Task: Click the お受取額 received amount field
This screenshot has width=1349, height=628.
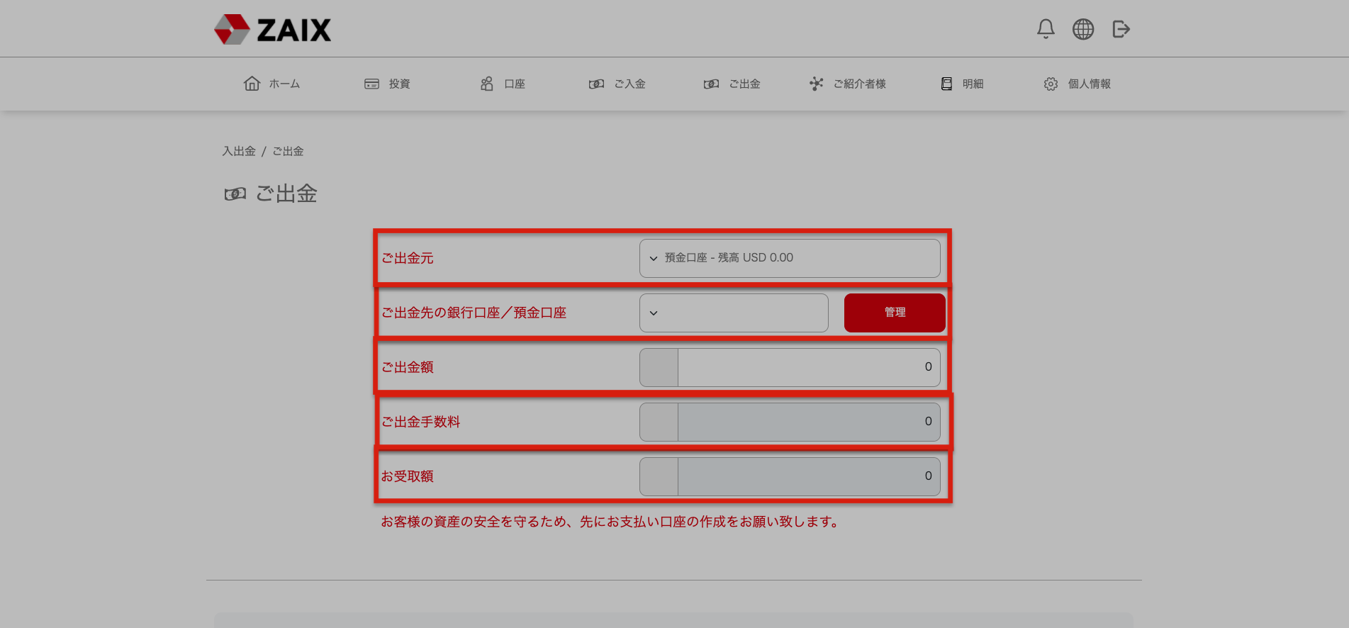Action: tap(808, 476)
